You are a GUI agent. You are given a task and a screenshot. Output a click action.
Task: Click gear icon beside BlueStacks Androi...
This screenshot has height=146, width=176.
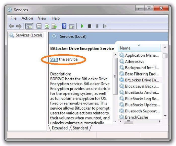[121, 92]
